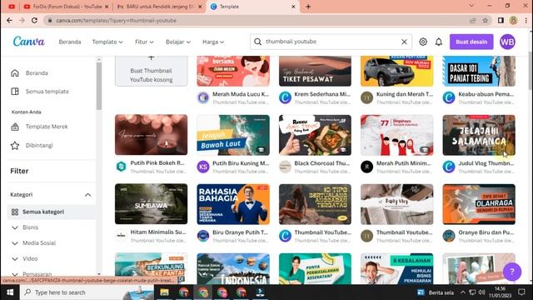Select the Template browser tab

tap(253, 7)
